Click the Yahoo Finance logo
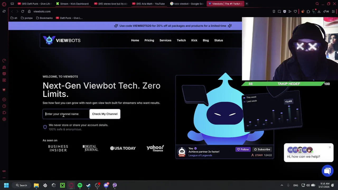The image size is (338, 190). 155,148
